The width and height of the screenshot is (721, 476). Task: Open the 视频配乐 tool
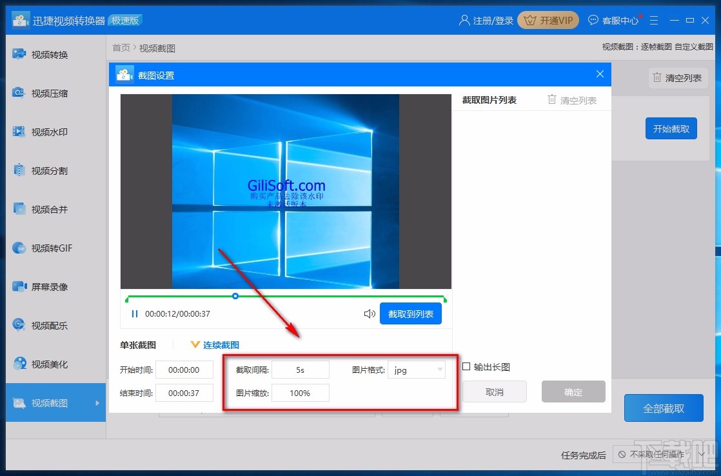coord(48,325)
